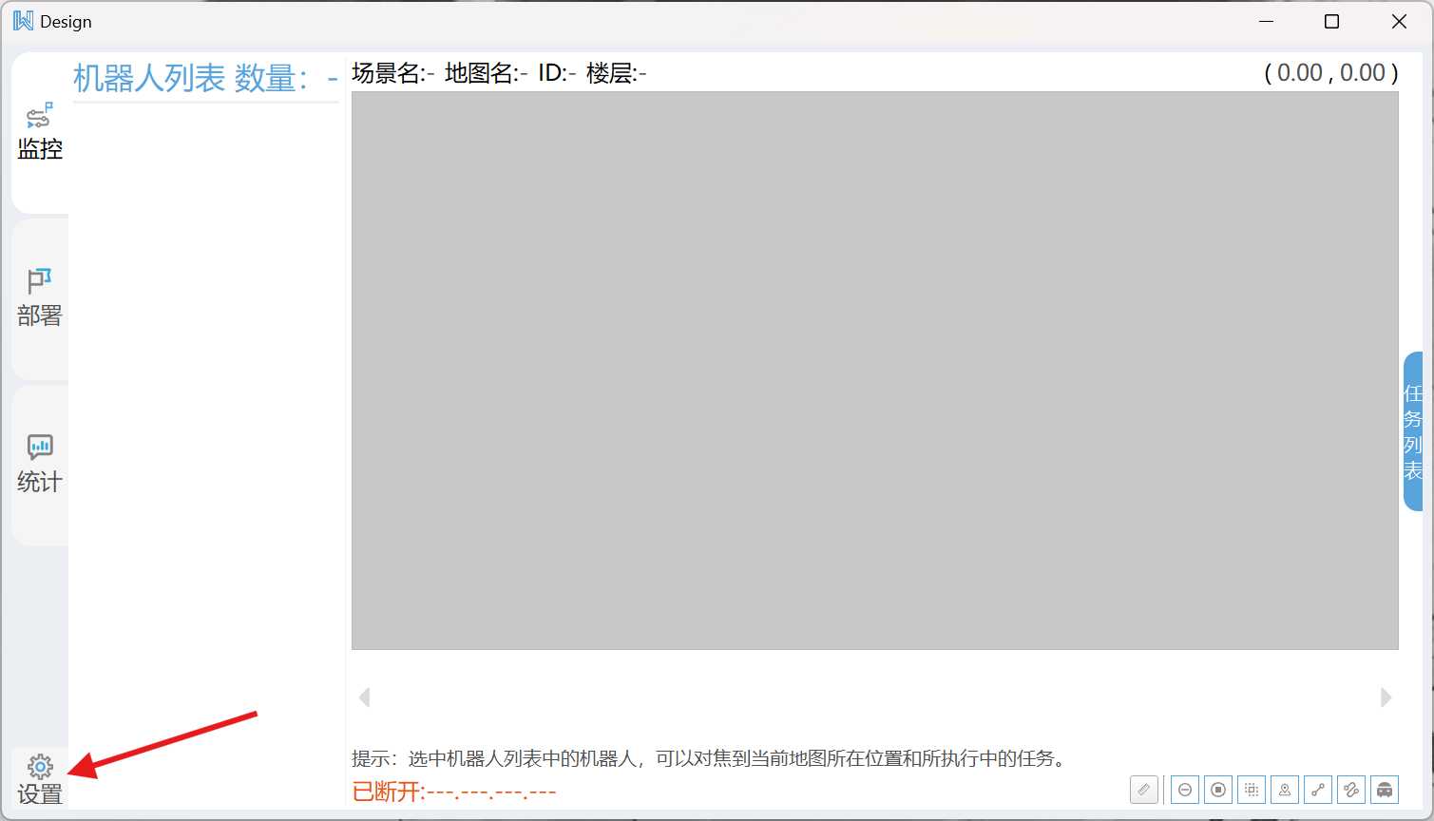Screen dimensions: 1434x821
Task: Click the stop point marker icon
Action: [x=1218, y=790]
